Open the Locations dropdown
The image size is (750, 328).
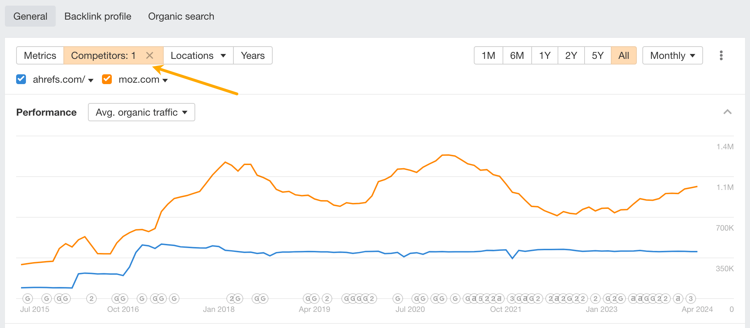[x=198, y=55]
